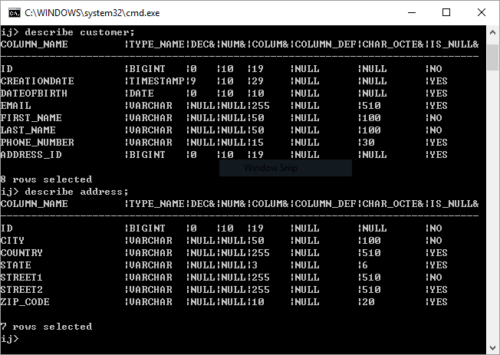Click YES in the EMAIL row

[x=439, y=106]
